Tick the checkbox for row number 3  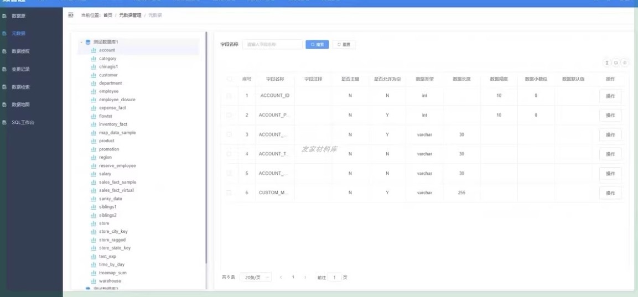click(x=229, y=134)
